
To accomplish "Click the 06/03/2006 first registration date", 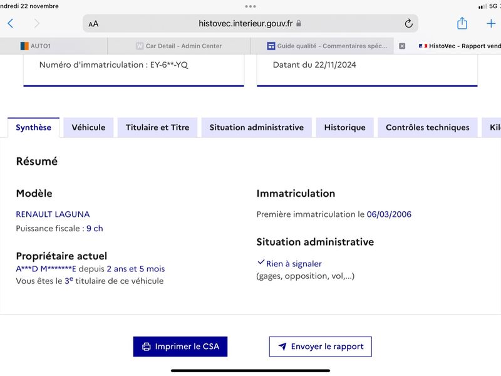I will (x=389, y=214).
